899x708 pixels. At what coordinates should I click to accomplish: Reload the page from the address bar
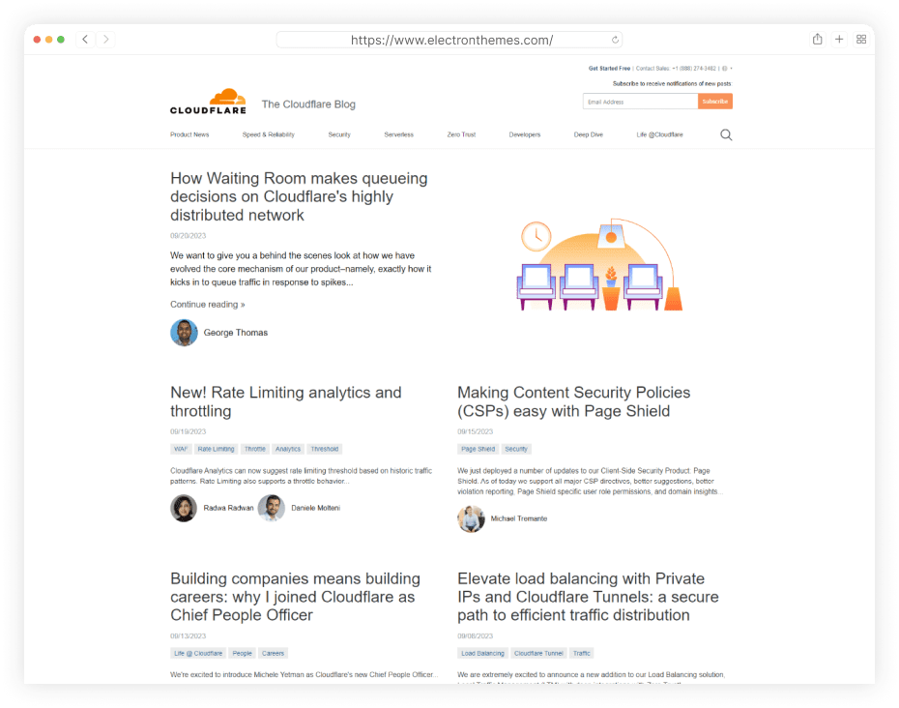[x=615, y=40]
